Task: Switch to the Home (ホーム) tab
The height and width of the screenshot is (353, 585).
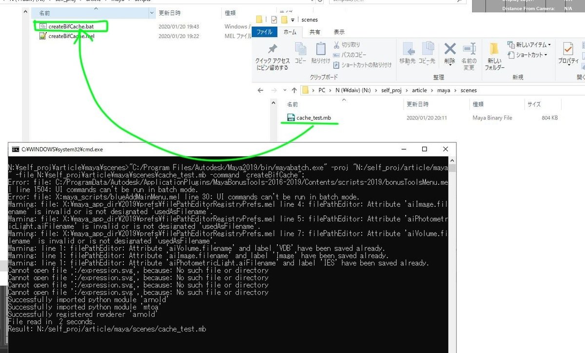Action: (x=290, y=32)
